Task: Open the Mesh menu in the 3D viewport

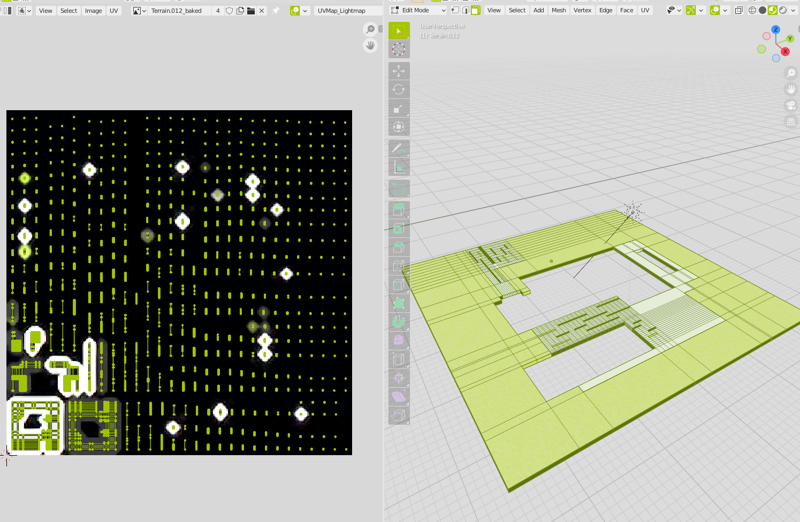Action: point(559,10)
